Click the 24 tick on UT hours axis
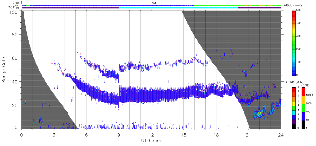316x146 pixels. click(x=281, y=135)
